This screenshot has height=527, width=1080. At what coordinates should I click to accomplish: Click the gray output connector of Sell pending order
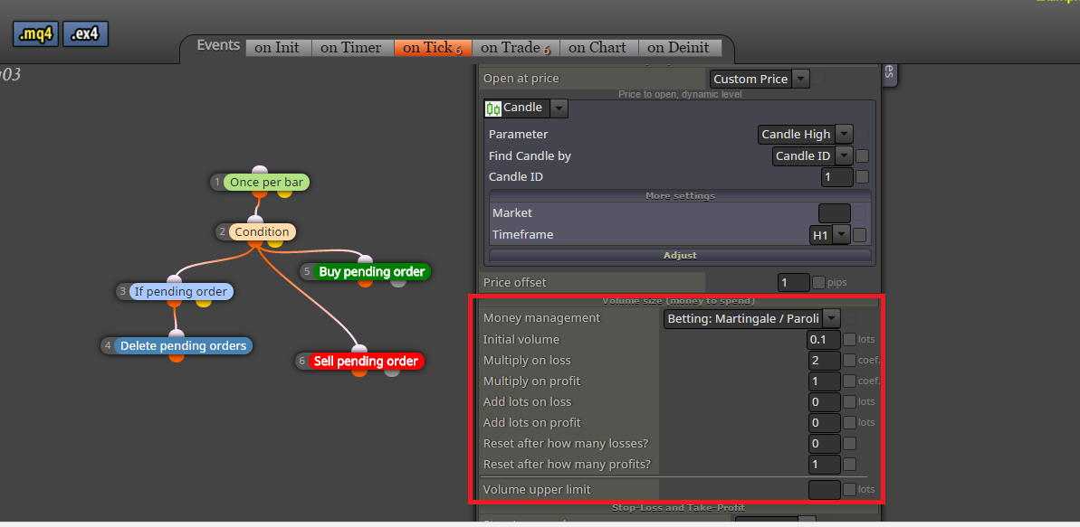(x=391, y=373)
